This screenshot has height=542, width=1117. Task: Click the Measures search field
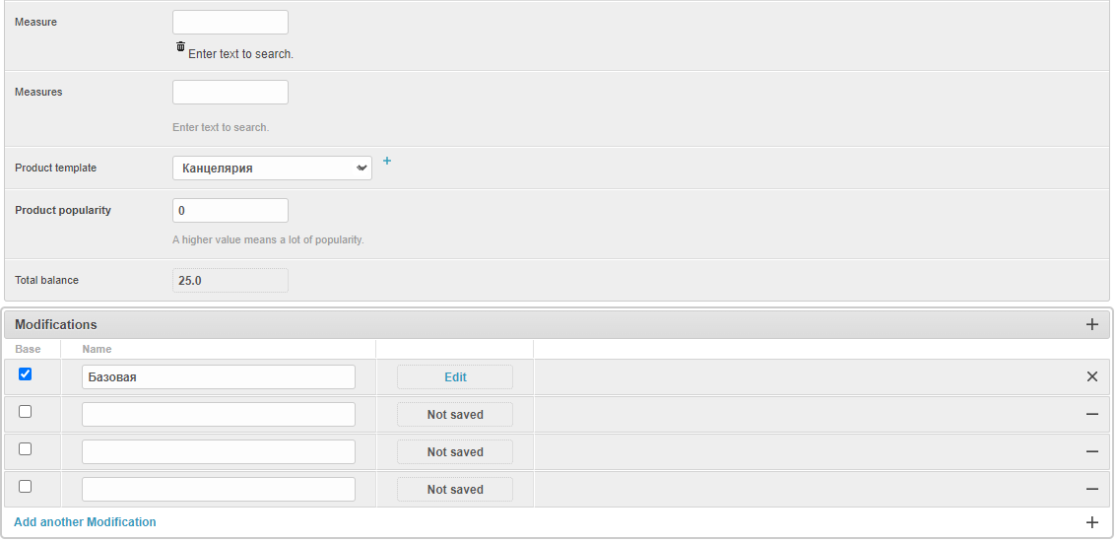pos(230,93)
